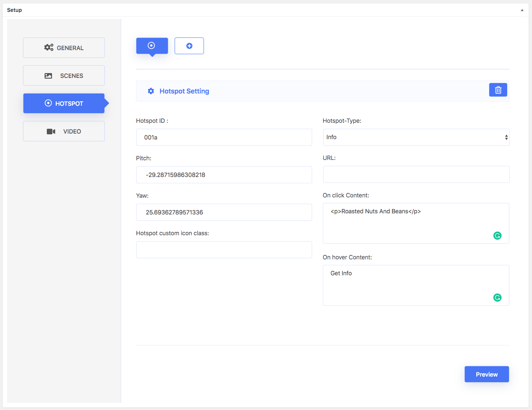
Task: Click the gears icon on GENERAL tab
Action: pyautogui.click(x=49, y=47)
